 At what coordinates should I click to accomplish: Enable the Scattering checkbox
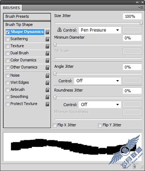point(7,39)
